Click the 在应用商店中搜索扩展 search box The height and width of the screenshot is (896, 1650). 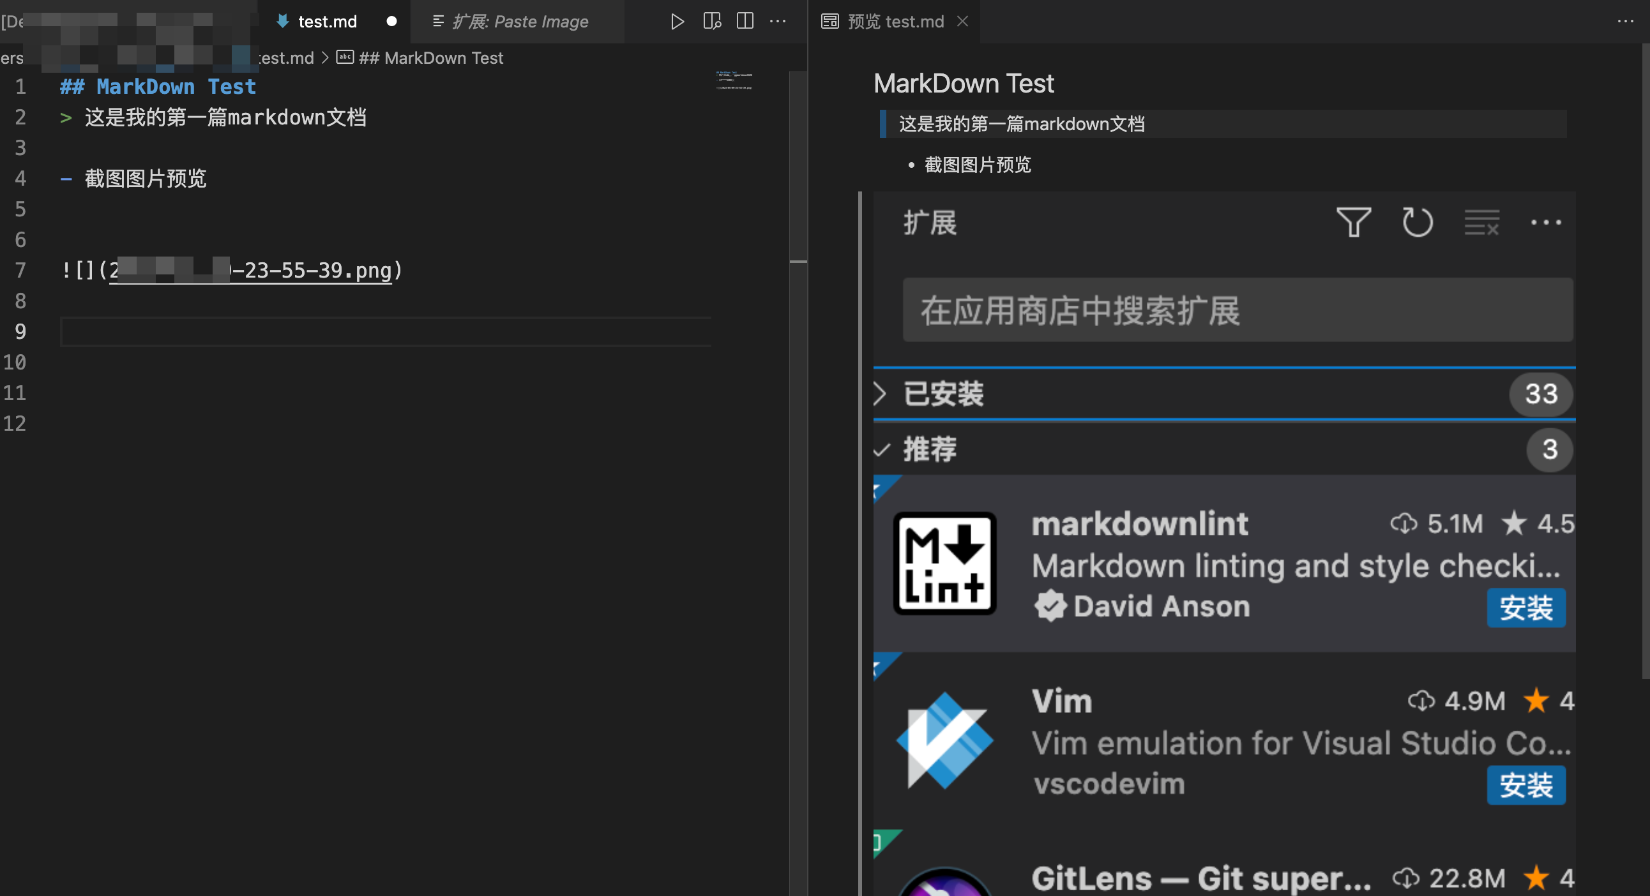1237,310
